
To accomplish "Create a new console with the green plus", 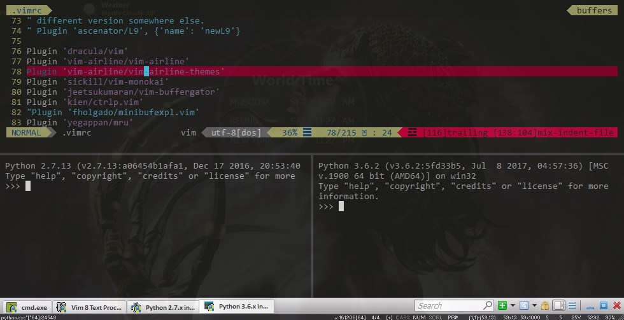I will click(502, 305).
